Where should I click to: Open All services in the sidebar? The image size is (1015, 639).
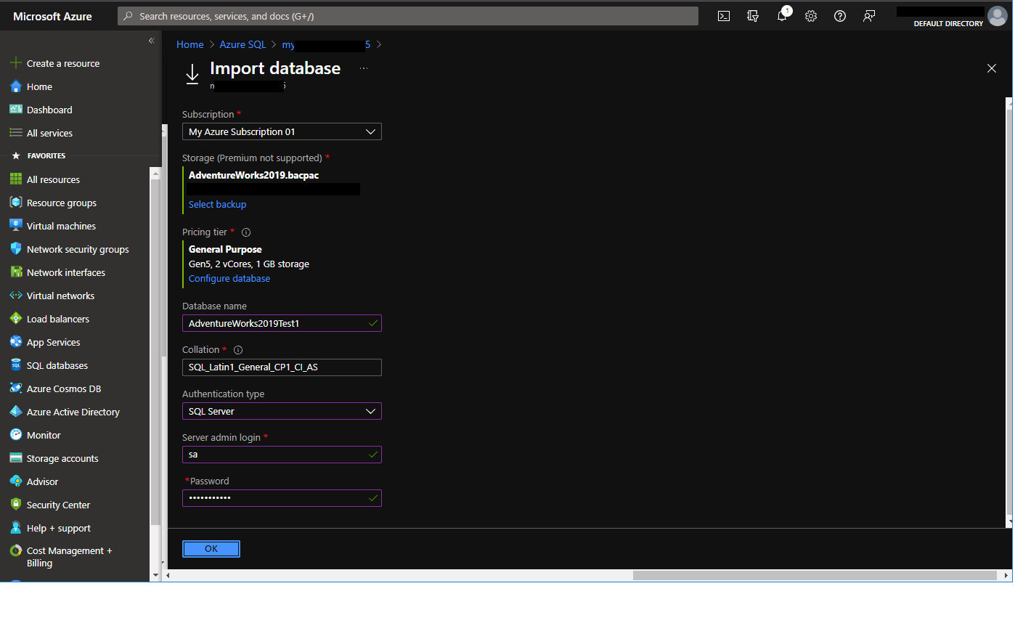49,133
